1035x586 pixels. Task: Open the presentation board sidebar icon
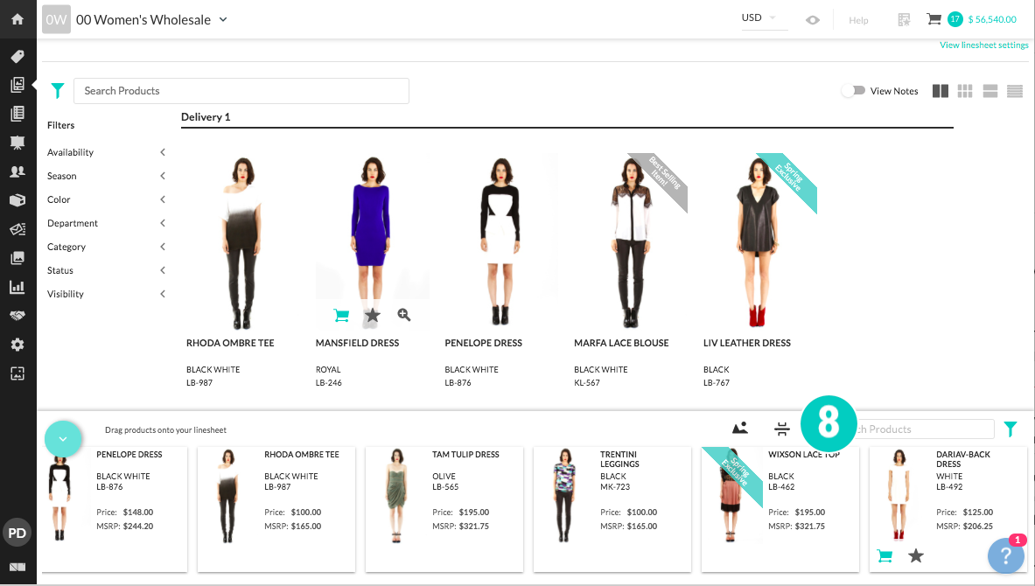17,142
